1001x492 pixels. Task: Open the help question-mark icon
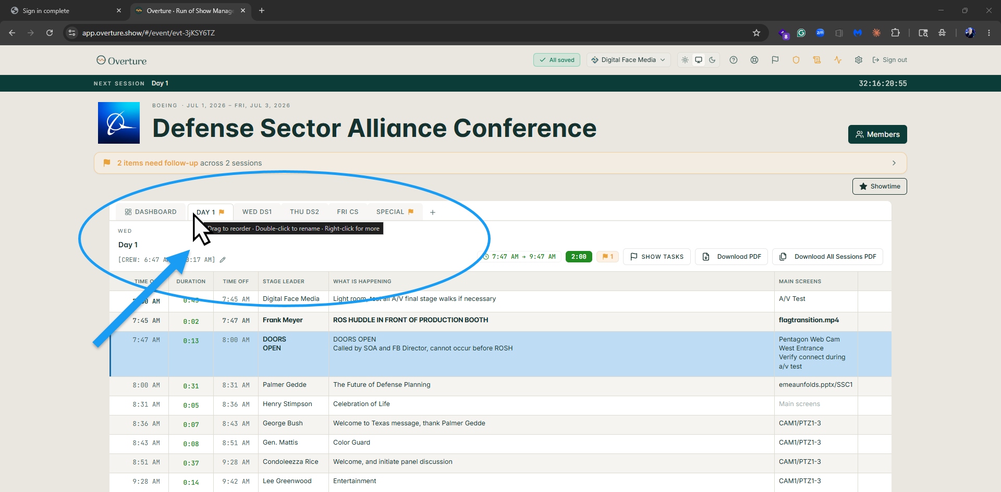coord(734,60)
